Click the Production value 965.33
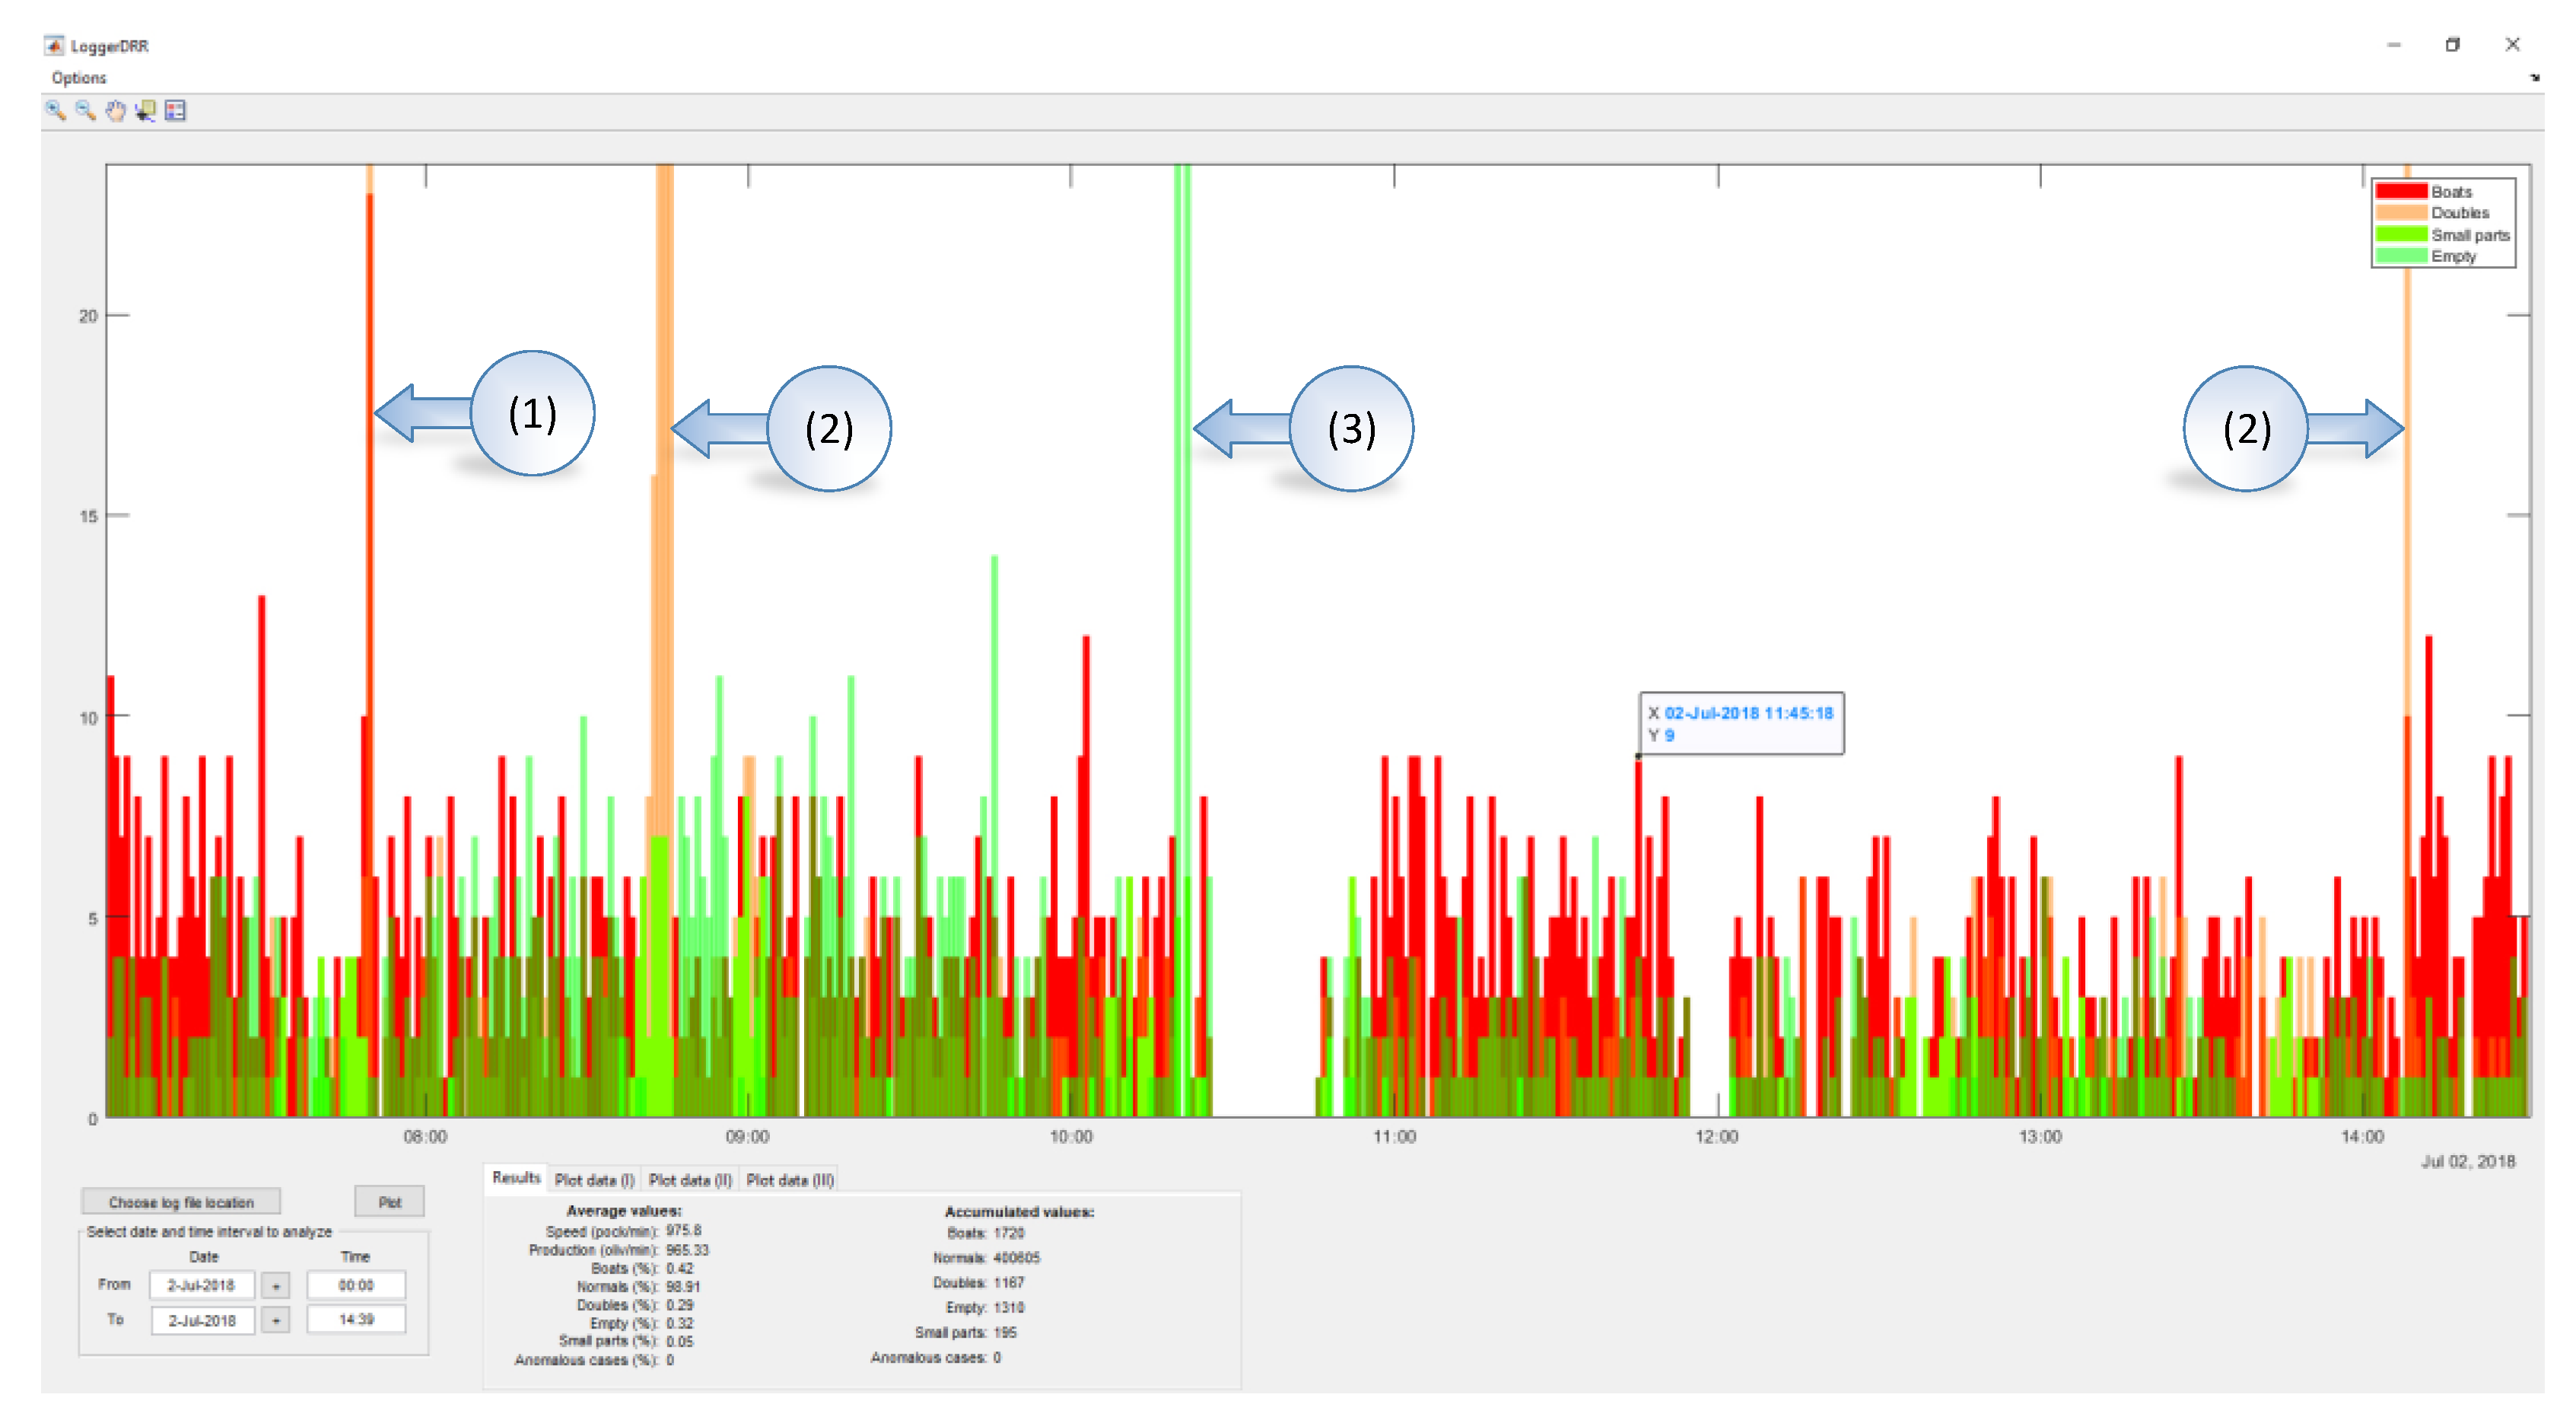 (x=688, y=1251)
